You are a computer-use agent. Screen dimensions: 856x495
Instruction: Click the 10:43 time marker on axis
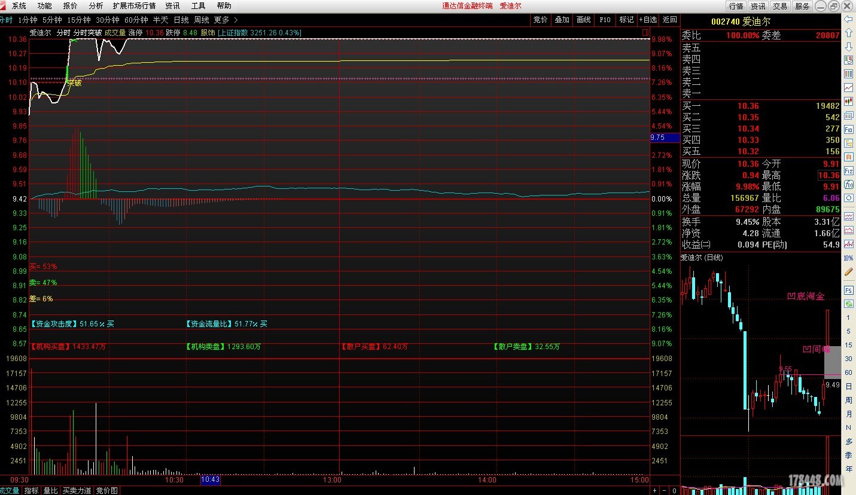(x=210, y=479)
